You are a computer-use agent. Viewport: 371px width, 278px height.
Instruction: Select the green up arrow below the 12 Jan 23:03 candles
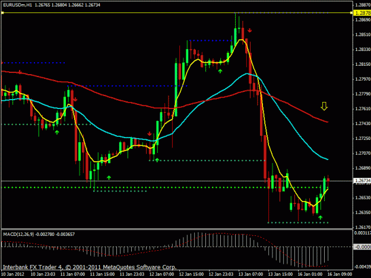pos(220,71)
